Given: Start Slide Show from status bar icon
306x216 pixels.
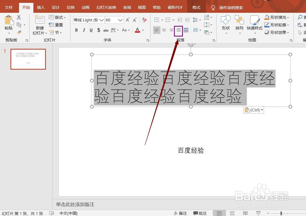Looking at the screenshot, I should [x=258, y=213].
